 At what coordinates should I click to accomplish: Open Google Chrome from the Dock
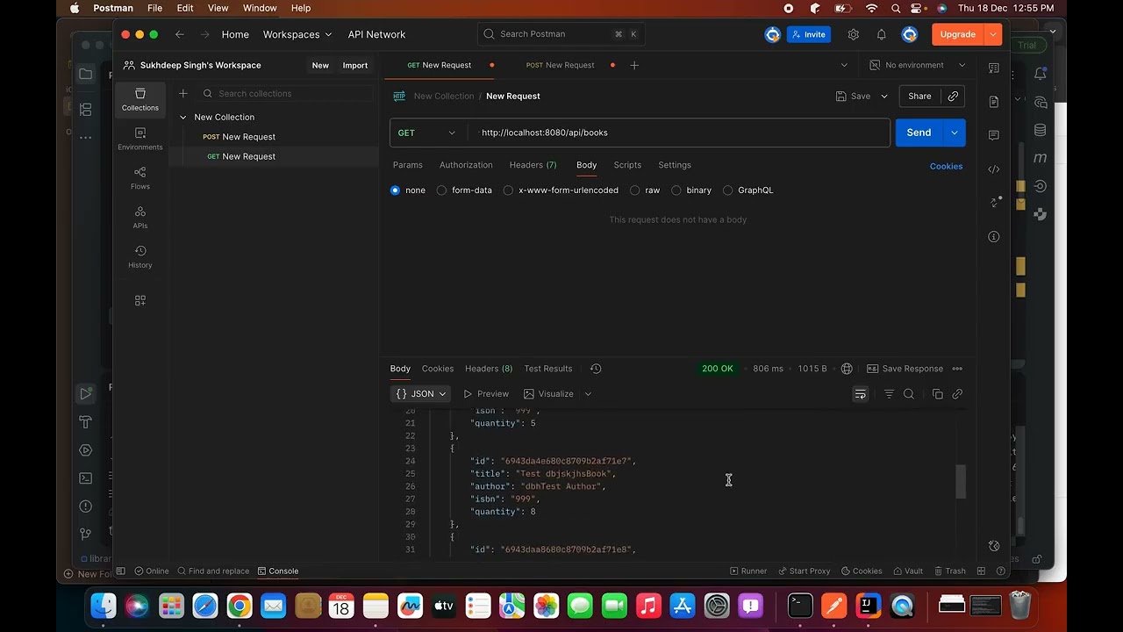pyautogui.click(x=240, y=606)
